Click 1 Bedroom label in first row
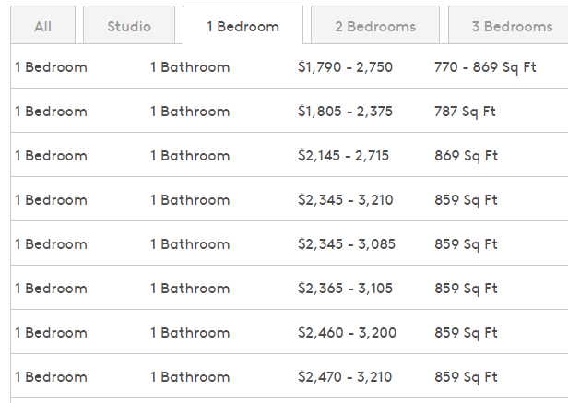568x403 pixels. (x=51, y=67)
